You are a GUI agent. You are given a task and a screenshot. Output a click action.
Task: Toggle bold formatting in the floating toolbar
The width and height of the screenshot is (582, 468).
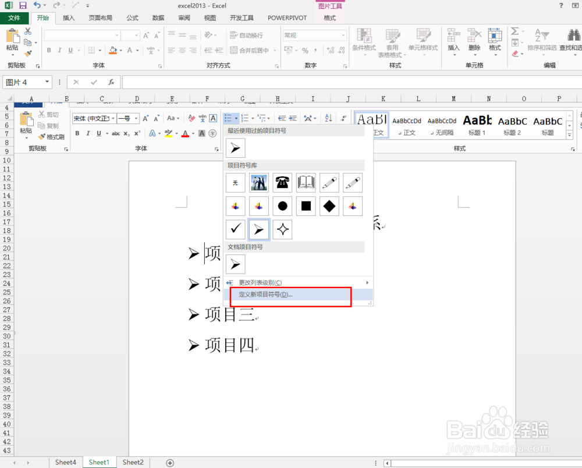tap(77, 133)
